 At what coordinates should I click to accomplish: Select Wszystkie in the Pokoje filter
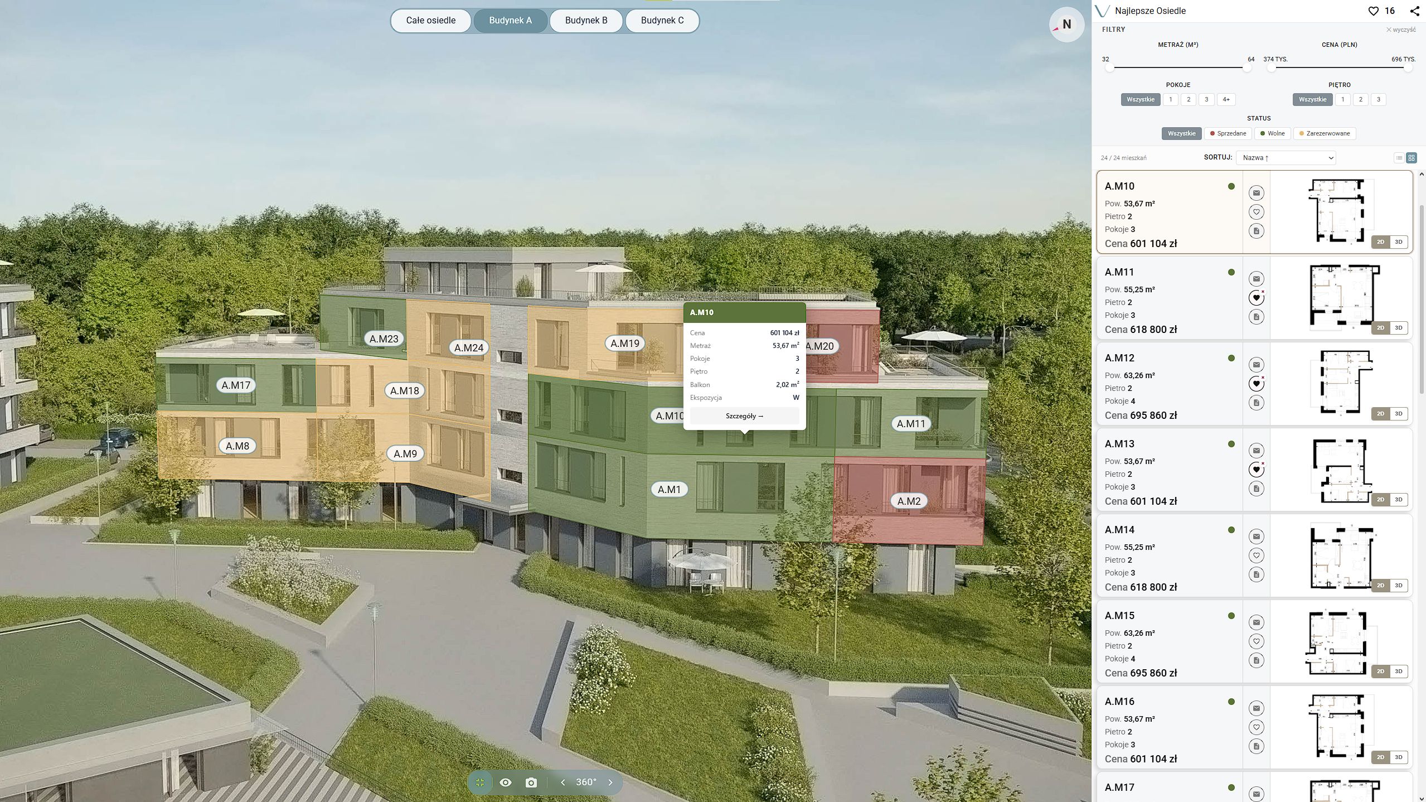(1141, 99)
